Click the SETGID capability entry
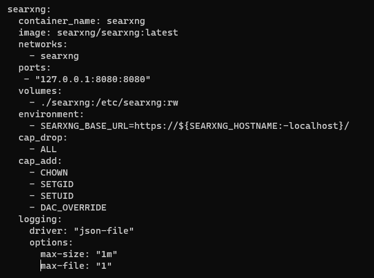 [x=57, y=184]
